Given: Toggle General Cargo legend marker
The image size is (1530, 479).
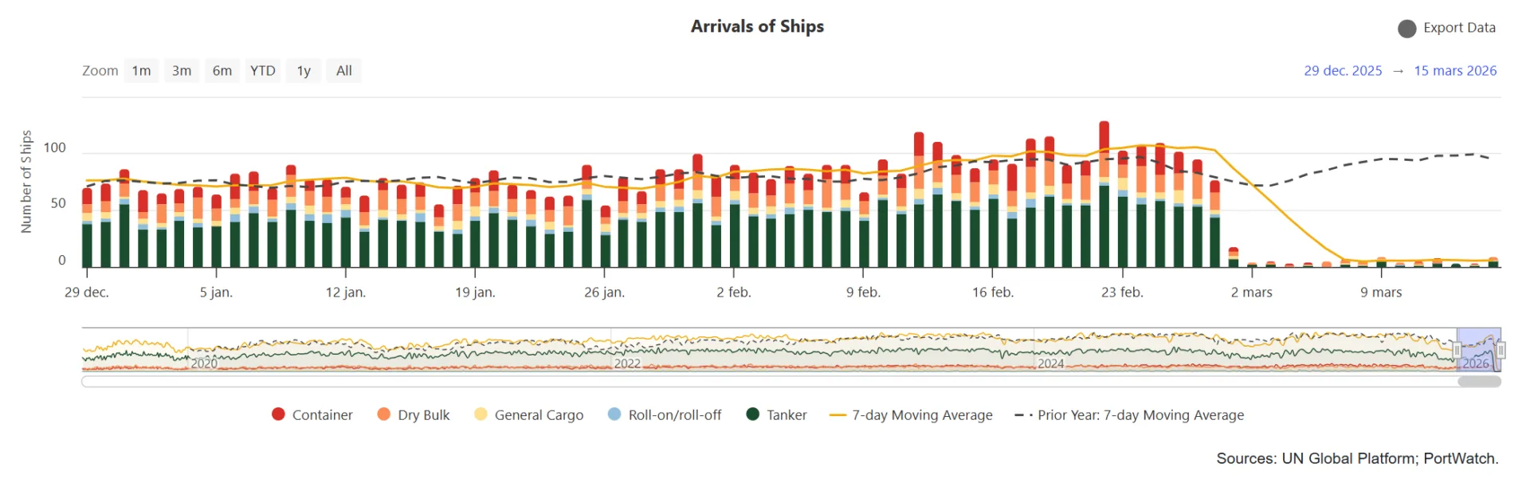Looking at the screenshot, I should click(481, 414).
